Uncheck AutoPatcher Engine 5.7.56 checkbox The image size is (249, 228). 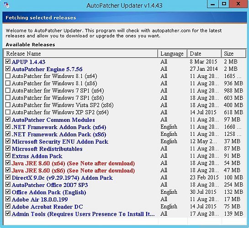8,69
